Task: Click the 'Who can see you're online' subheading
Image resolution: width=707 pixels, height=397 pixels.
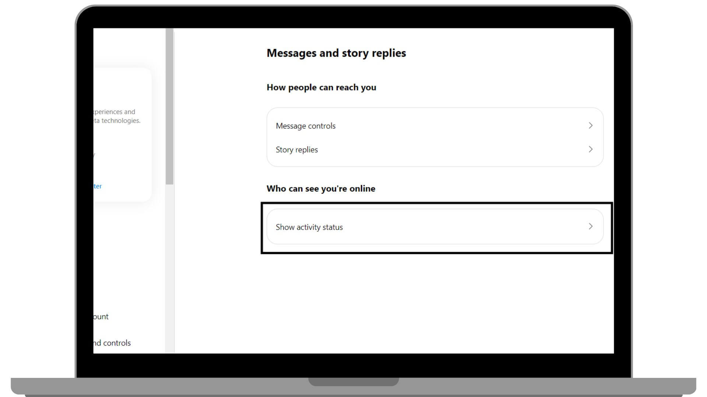Action: coord(321,189)
